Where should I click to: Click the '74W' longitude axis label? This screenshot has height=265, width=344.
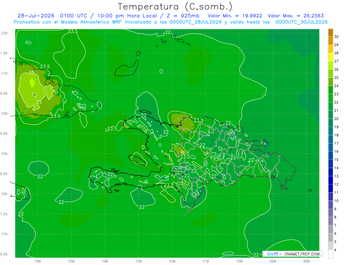pos(105,261)
